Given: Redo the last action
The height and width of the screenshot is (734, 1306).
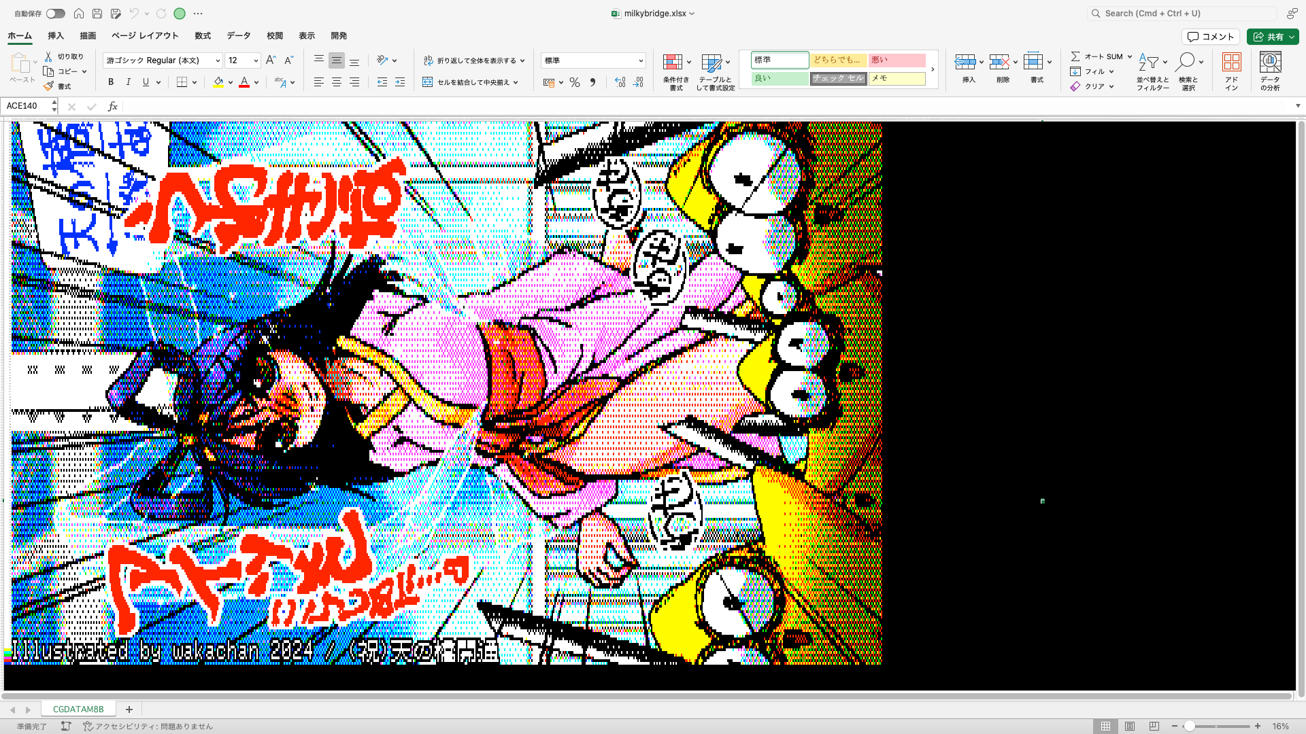Looking at the screenshot, I should click(161, 14).
